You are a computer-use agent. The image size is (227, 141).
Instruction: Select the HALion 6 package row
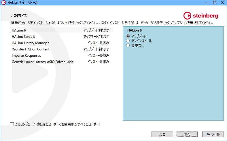pos(60,30)
